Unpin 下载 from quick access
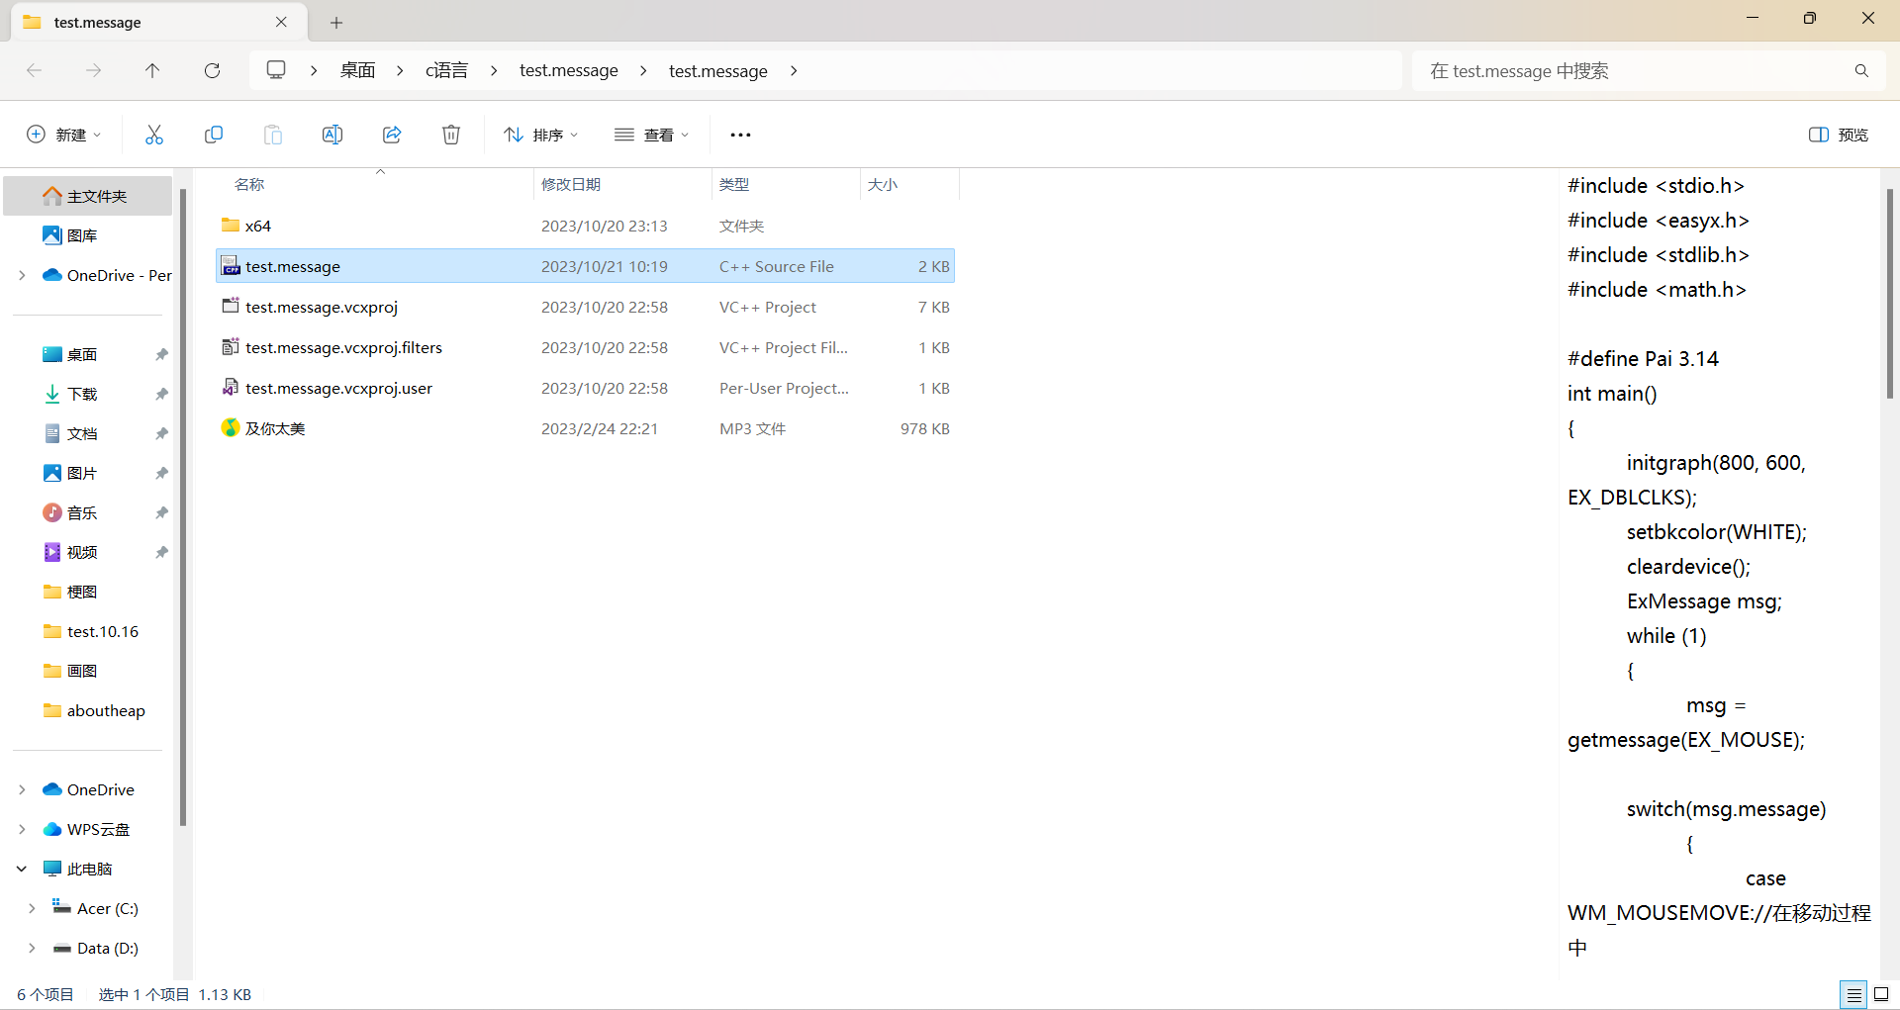This screenshot has height=1010, width=1900. click(x=161, y=394)
